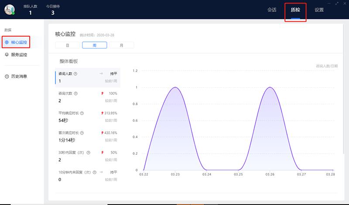Screen dimensions: 349x205
Task: Select the 周 time range option
Action: coord(94,45)
